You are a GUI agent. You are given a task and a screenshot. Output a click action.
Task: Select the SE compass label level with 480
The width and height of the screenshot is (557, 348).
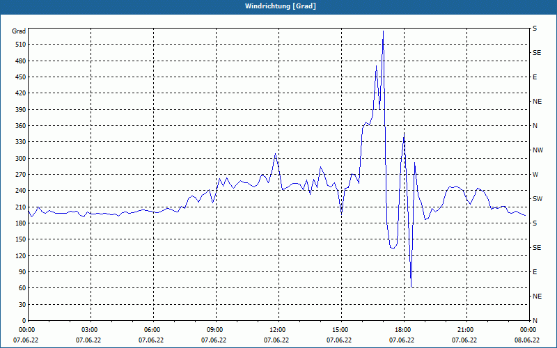(x=537, y=53)
